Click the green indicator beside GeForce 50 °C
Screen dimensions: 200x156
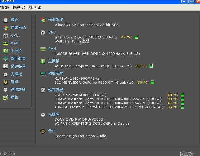[153, 82]
